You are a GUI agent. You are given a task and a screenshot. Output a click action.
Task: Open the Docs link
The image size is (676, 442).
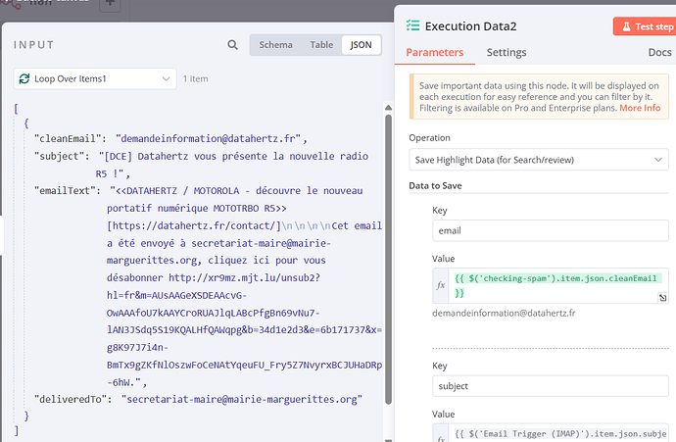659,53
